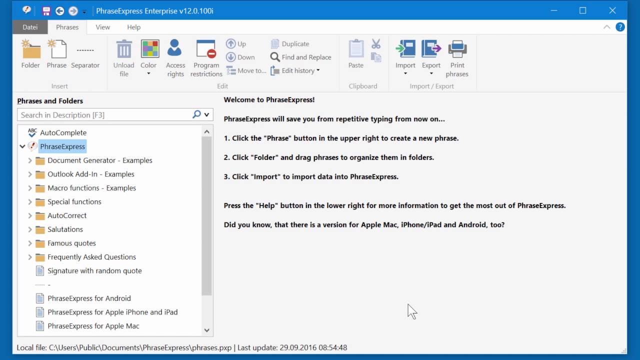Open the quick access toolbar customize arrow
This screenshot has height=360, width=640.
coord(84,11)
